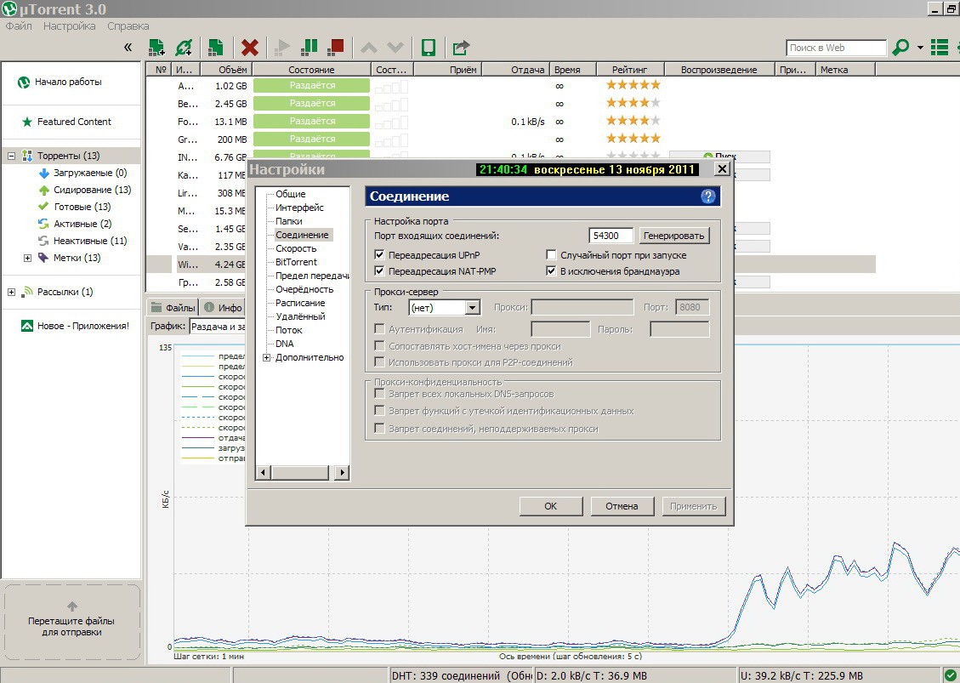Click the Поиск в Web field
This screenshot has width=960, height=683.
[837, 48]
